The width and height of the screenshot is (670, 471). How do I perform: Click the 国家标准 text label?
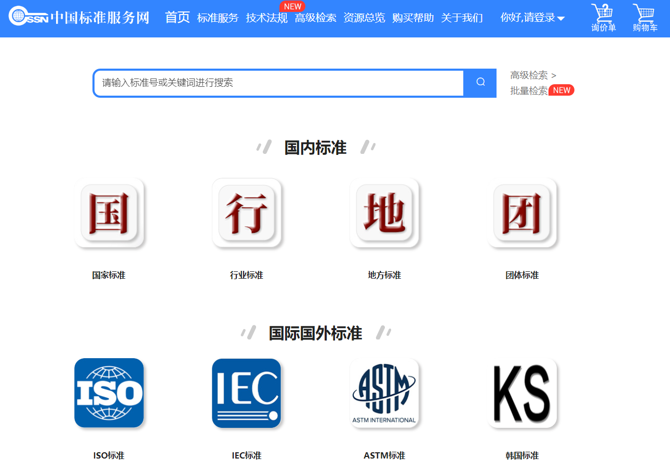109,275
